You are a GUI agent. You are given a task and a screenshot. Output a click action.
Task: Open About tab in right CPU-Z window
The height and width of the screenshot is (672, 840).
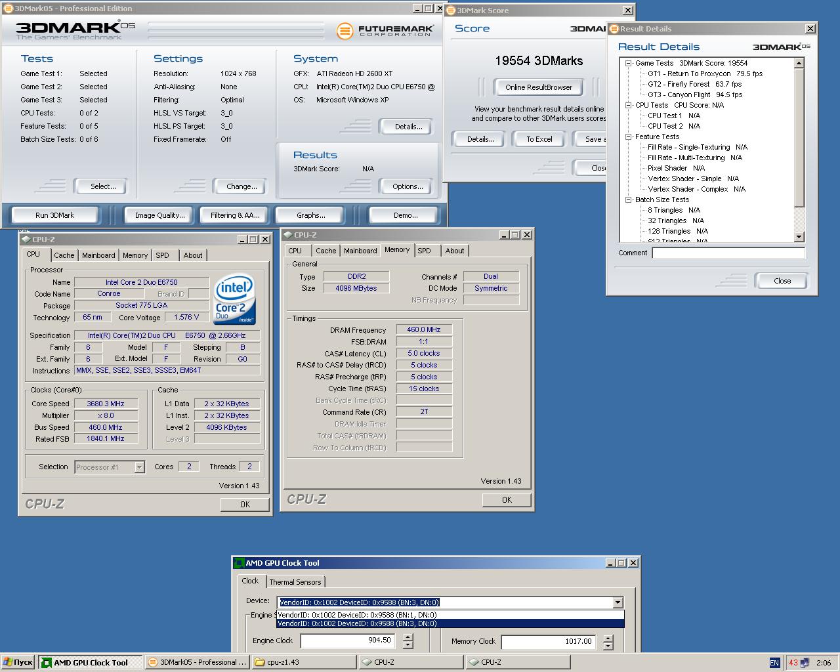click(455, 251)
